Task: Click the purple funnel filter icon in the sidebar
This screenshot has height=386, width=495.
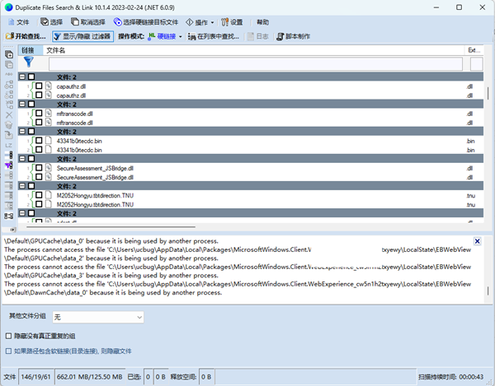Action: 9,165
